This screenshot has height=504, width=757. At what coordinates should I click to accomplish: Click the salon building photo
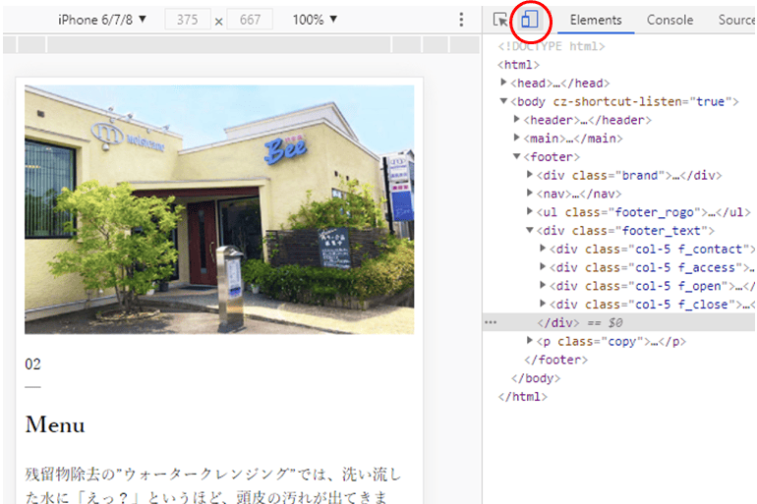click(219, 210)
